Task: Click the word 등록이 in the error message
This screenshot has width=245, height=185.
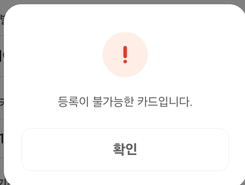Action: 73,102
